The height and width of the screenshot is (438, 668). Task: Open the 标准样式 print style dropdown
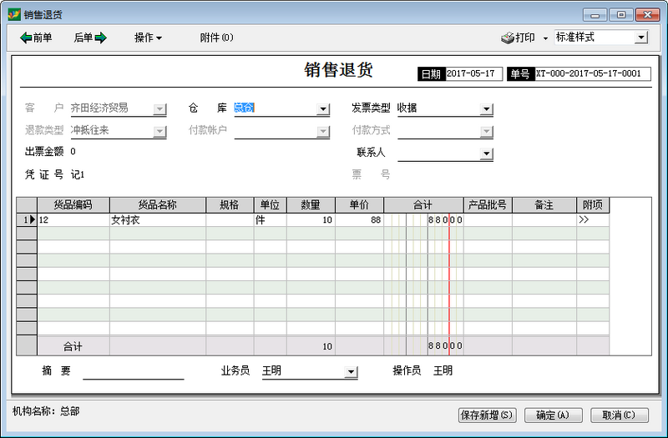pos(641,38)
